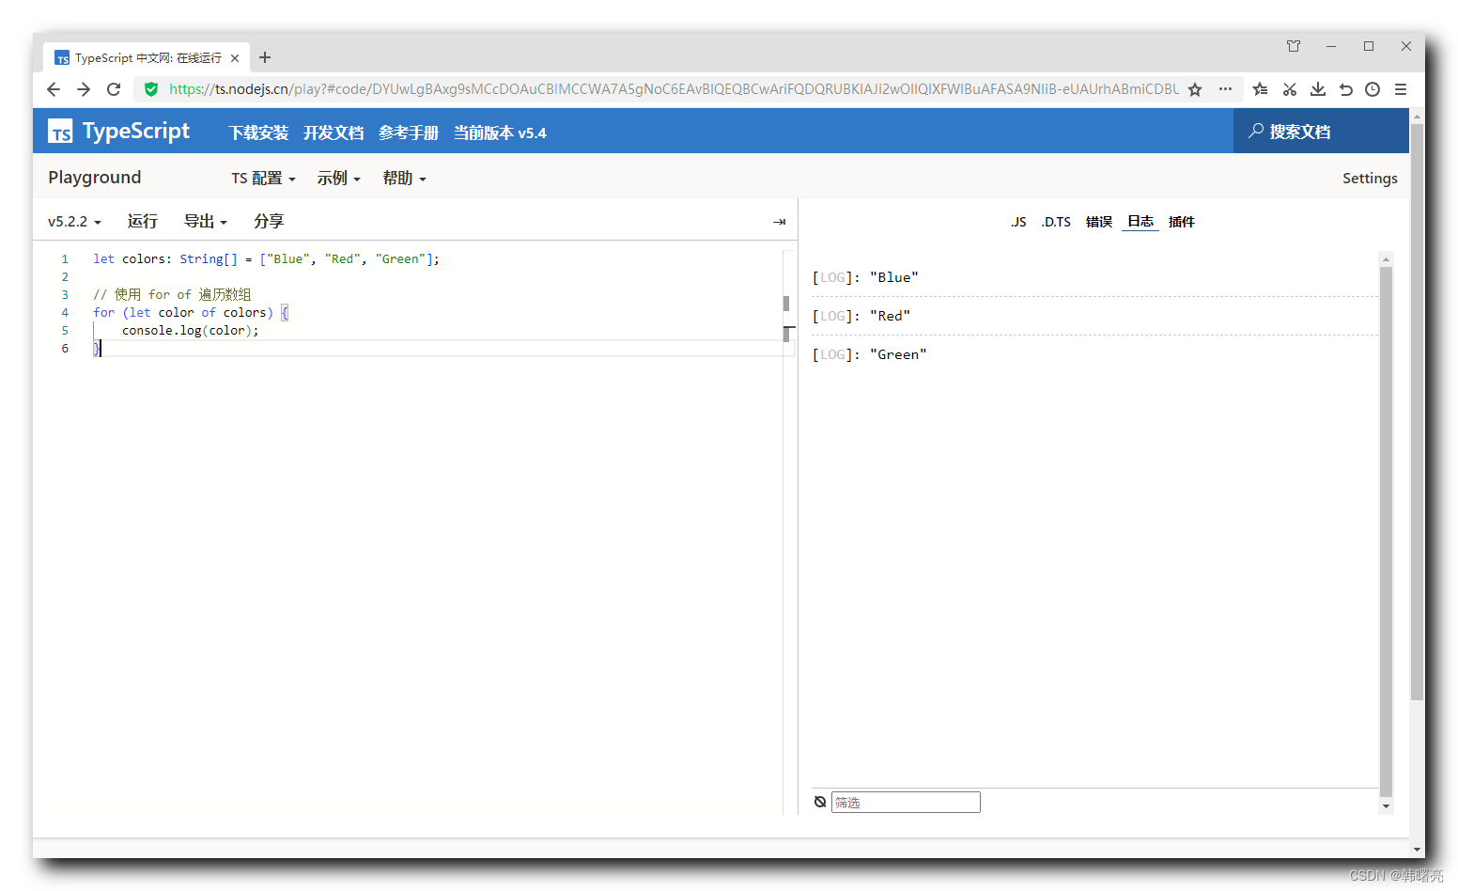Viewport: 1458px width, 891px height.
Task: Click 当前版本 v5.4 link
Action: pyautogui.click(x=500, y=133)
